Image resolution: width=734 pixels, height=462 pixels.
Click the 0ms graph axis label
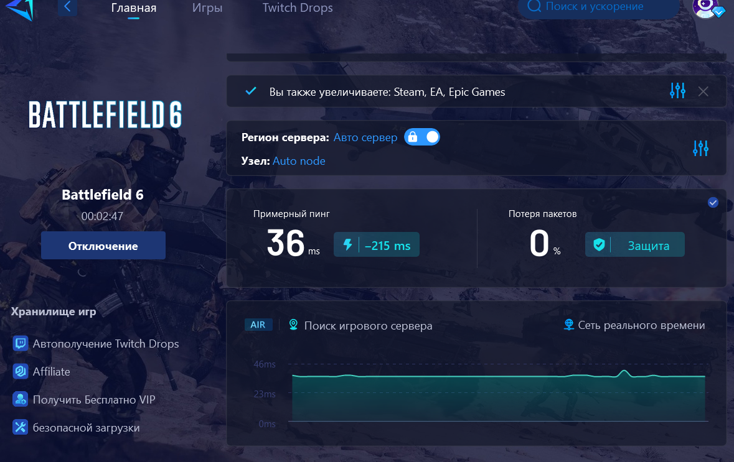tap(267, 423)
